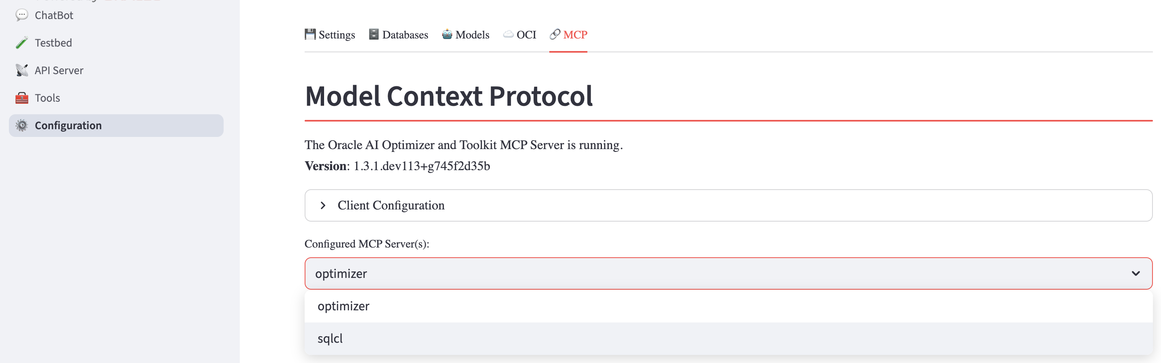Click the Models robot icon
1161x363 pixels.
[447, 34]
